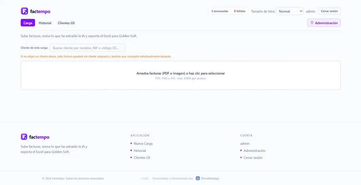Click the Factempo logo icon in footer
Image resolution: width=361 pixels, height=185 pixels.
click(x=24, y=137)
